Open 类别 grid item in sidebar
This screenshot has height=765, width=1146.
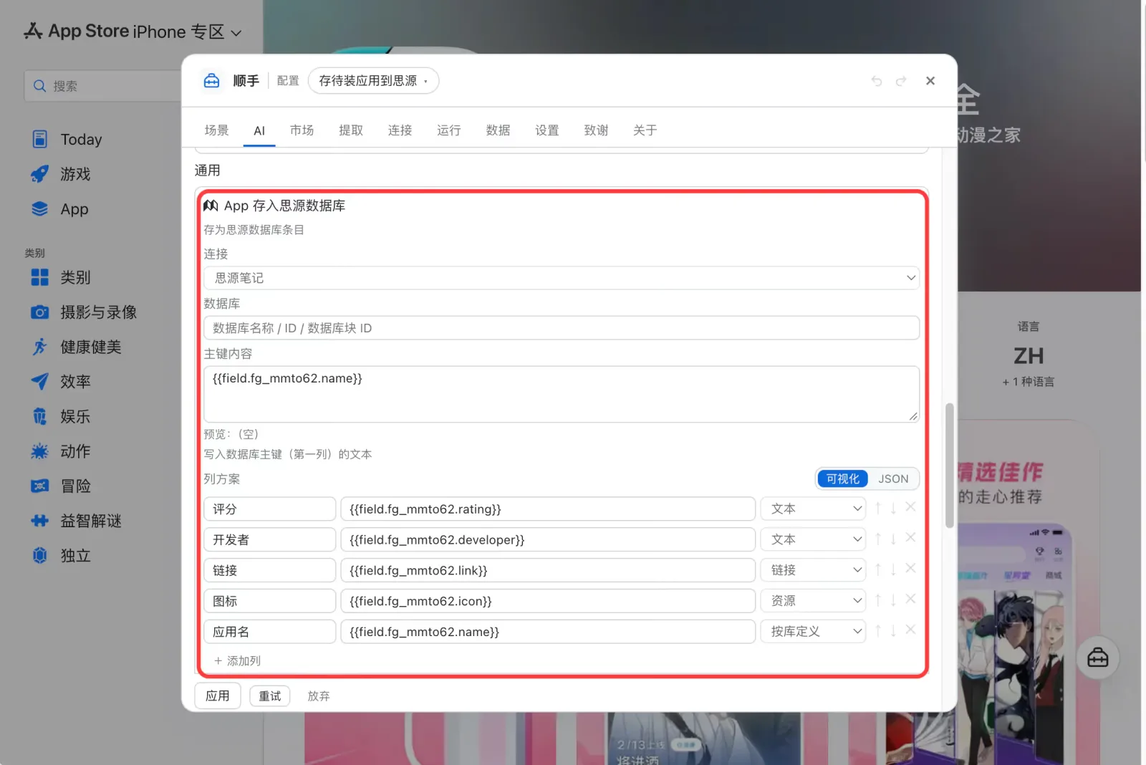[62, 277]
